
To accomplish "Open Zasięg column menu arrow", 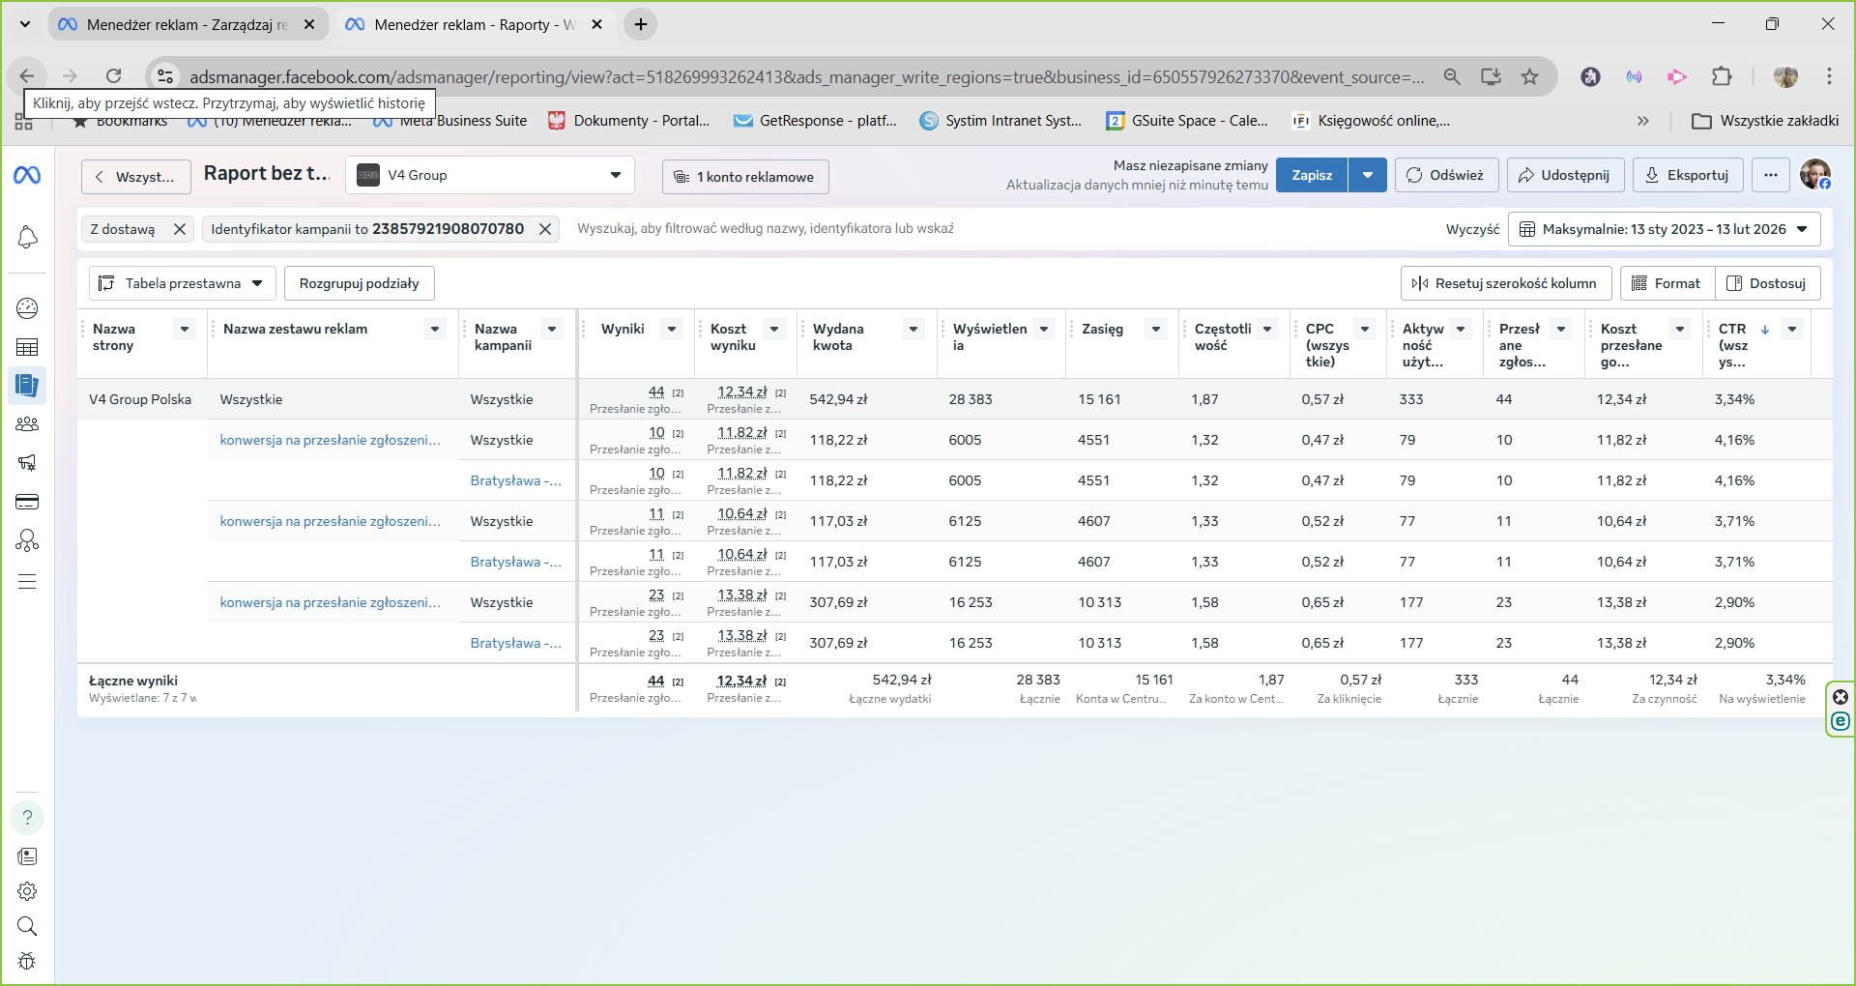I will pos(1156,330).
